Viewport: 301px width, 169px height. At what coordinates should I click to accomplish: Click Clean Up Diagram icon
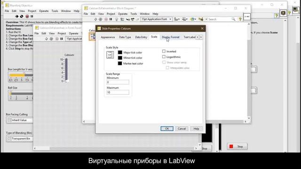tap(201, 19)
